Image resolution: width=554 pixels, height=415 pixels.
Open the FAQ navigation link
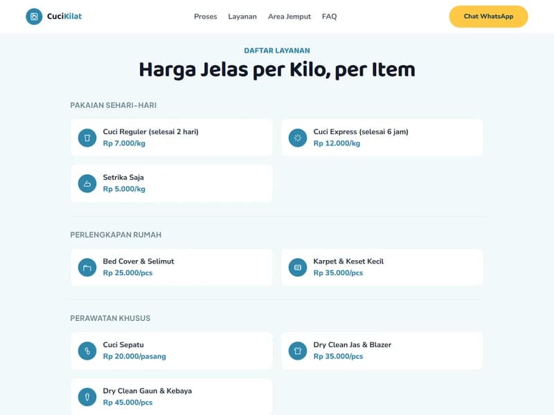(x=330, y=17)
